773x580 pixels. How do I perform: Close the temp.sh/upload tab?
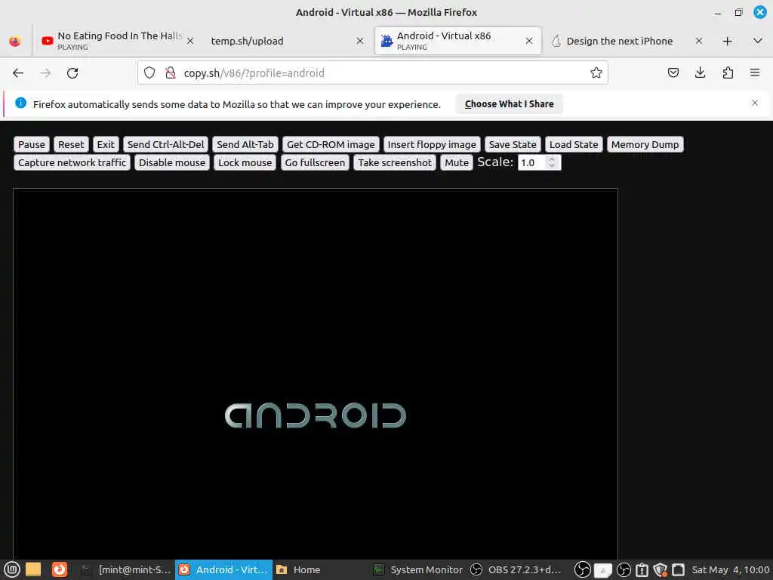click(360, 41)
